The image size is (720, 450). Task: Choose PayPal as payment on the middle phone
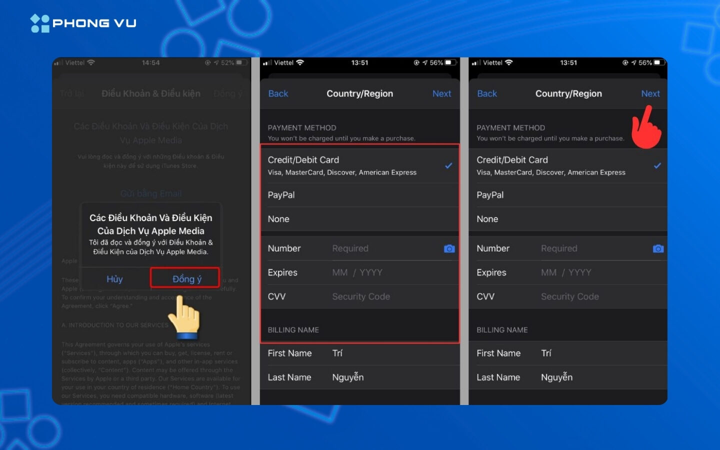[360, 195]
